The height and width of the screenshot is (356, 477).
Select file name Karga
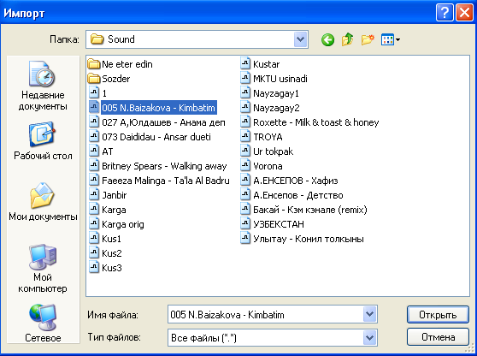tap(114, 210)
